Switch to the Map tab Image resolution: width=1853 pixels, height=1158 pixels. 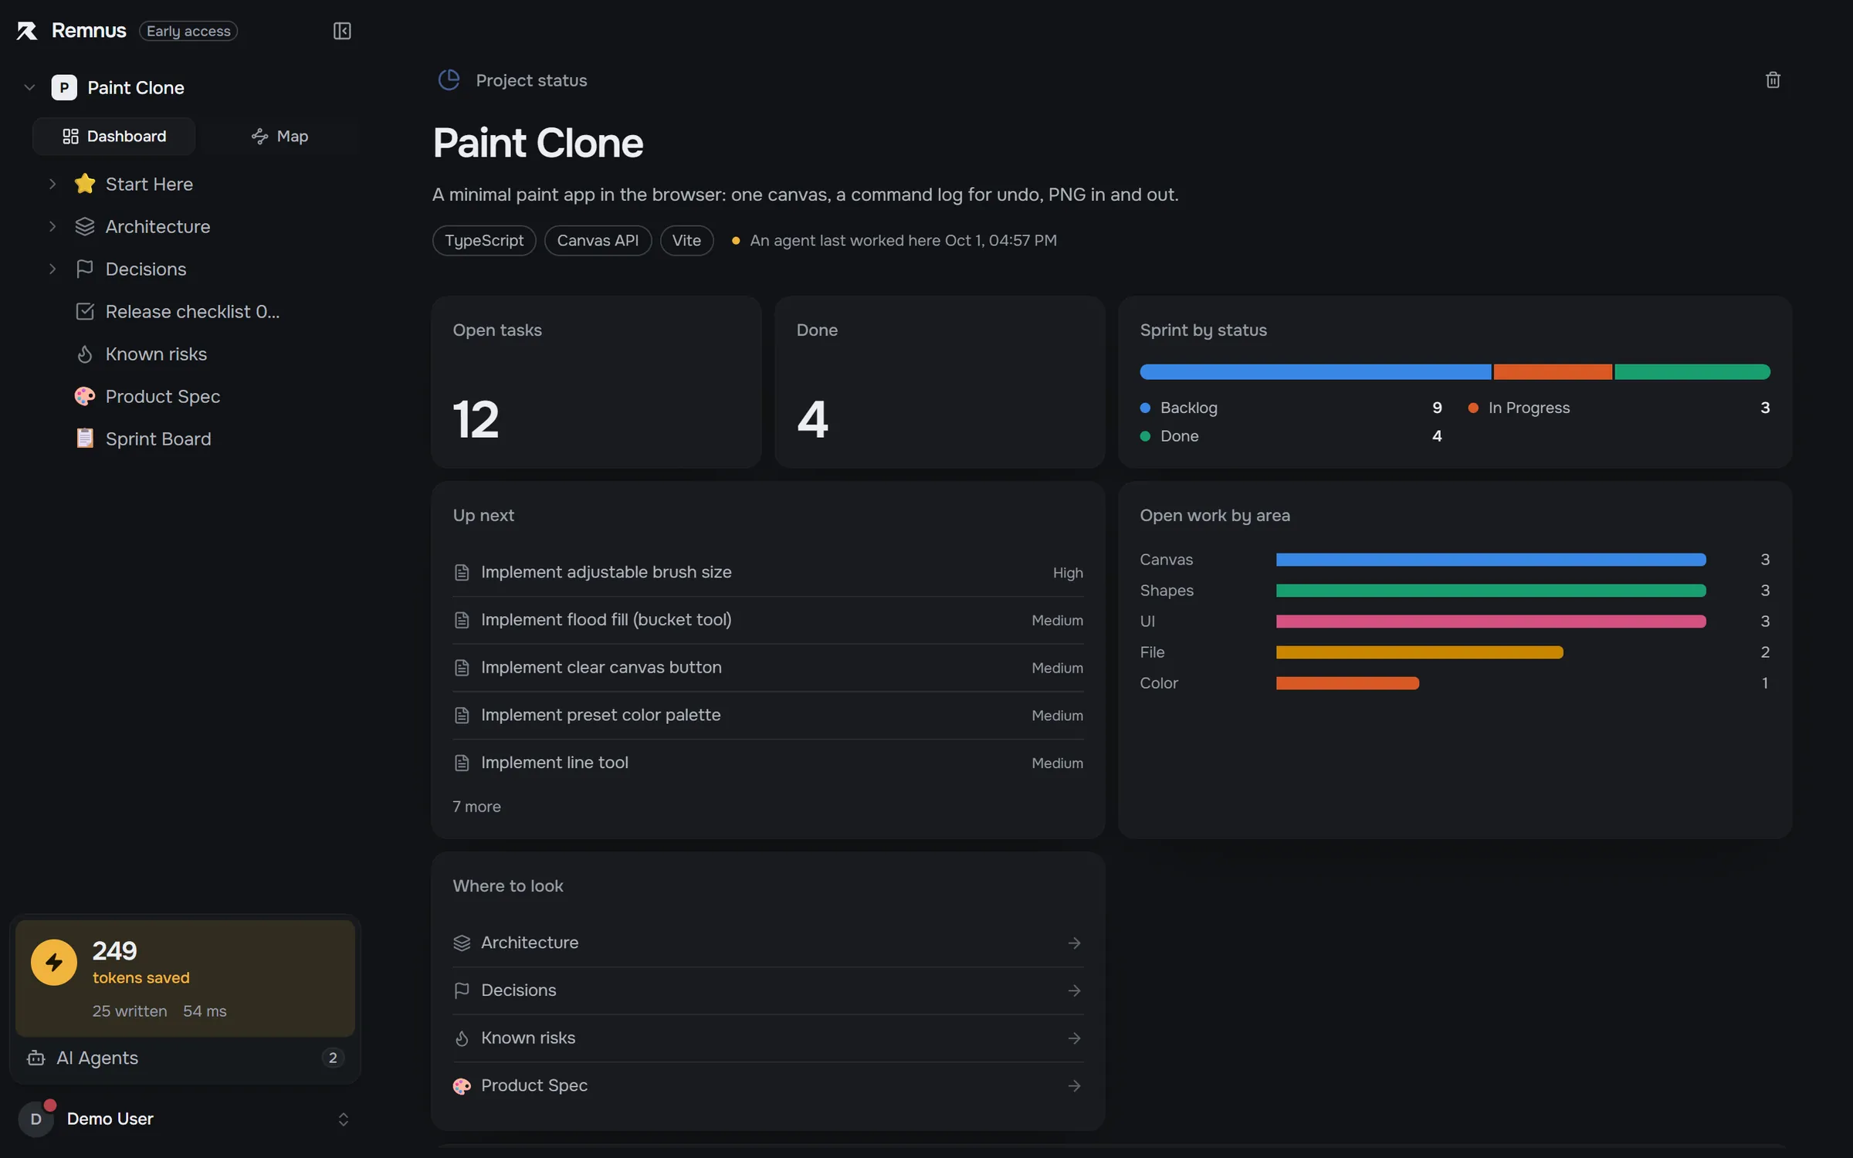[279, 137]
